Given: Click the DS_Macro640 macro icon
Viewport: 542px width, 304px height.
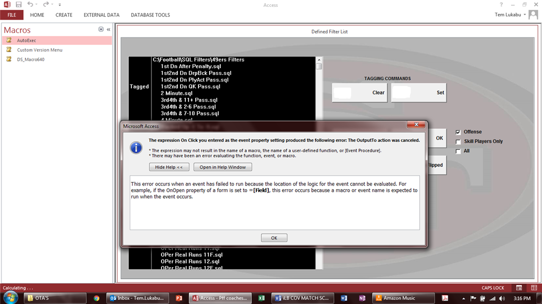Looking at the screenshot, I should coord(9,59).
